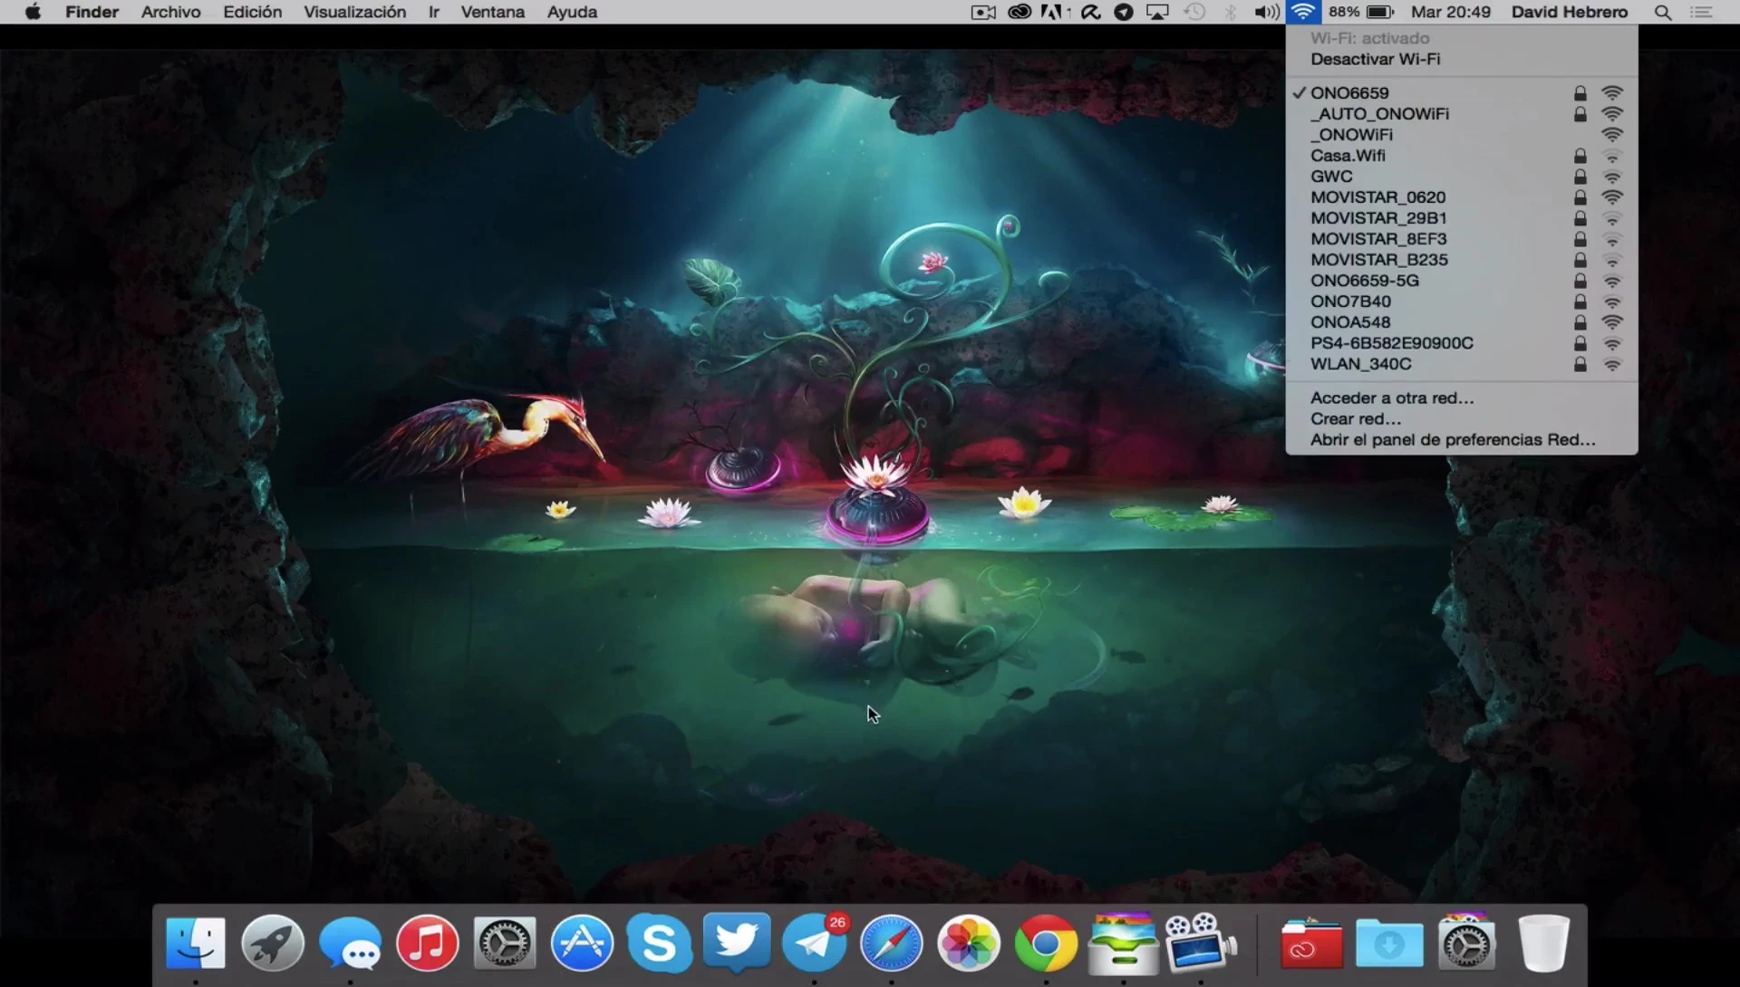Switch to ONO6659-5G network
Viewport: 1740px width, 987px height.
[x=1461, y=280]
